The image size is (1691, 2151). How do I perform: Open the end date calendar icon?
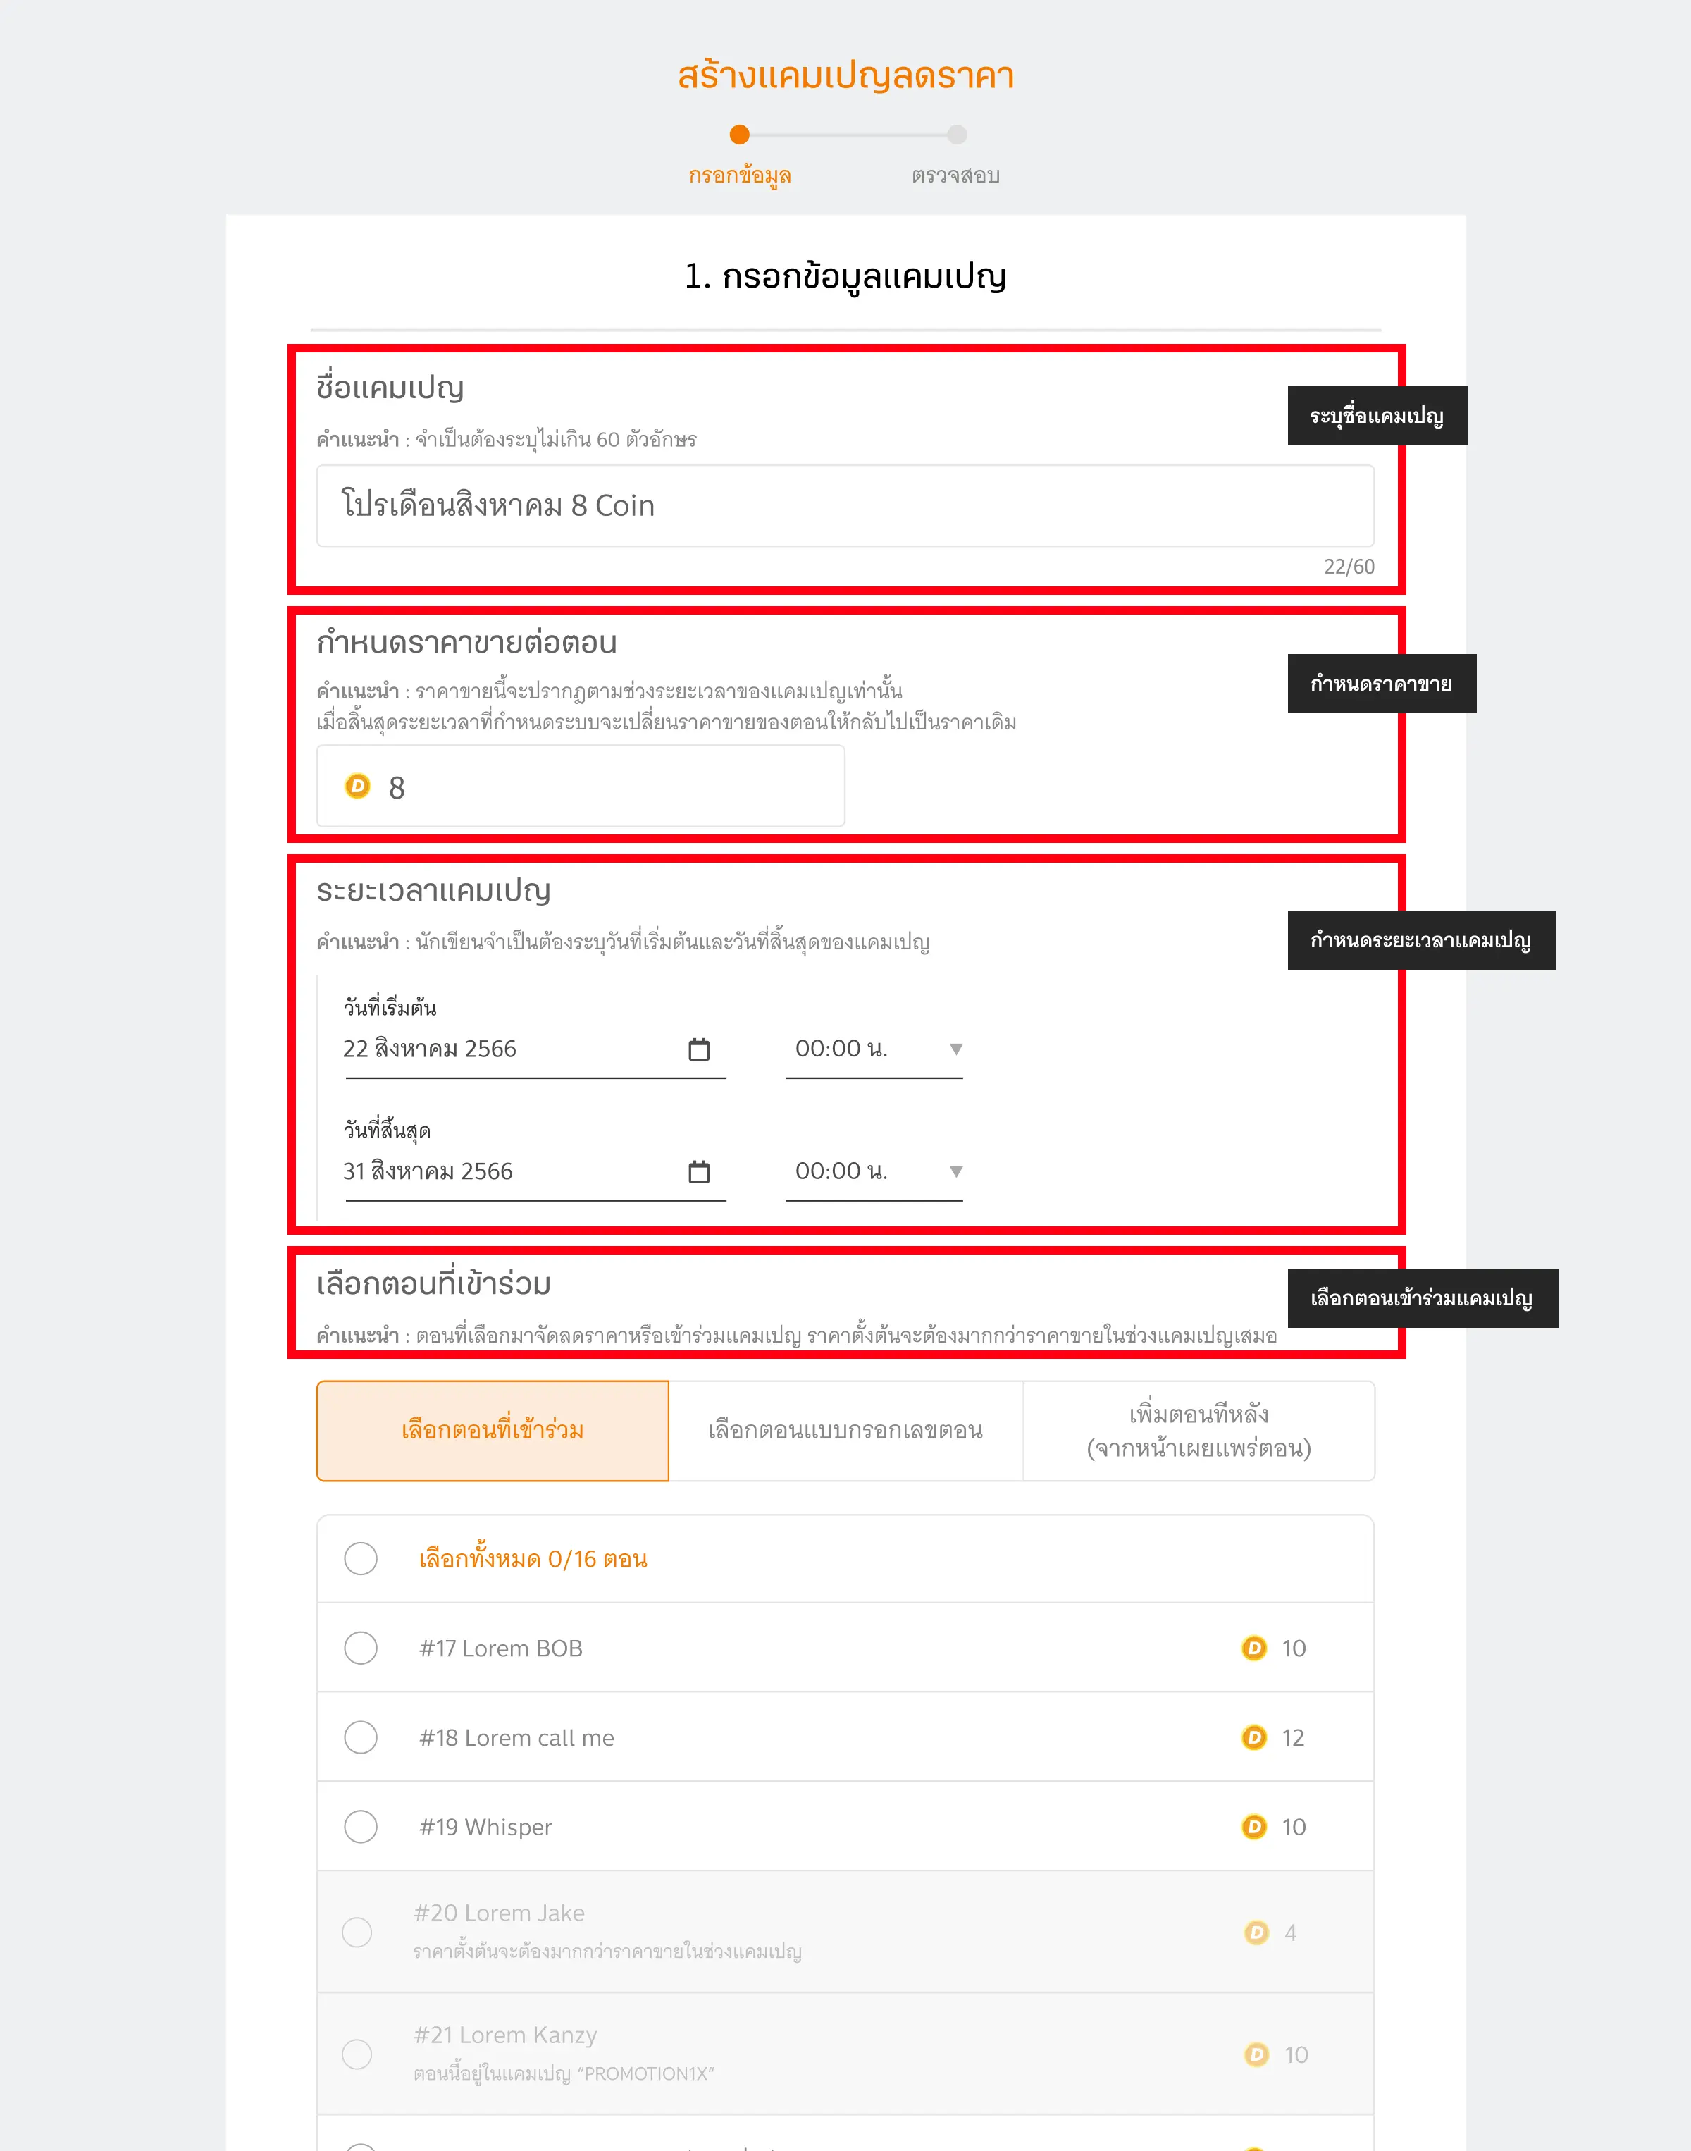699,1171
